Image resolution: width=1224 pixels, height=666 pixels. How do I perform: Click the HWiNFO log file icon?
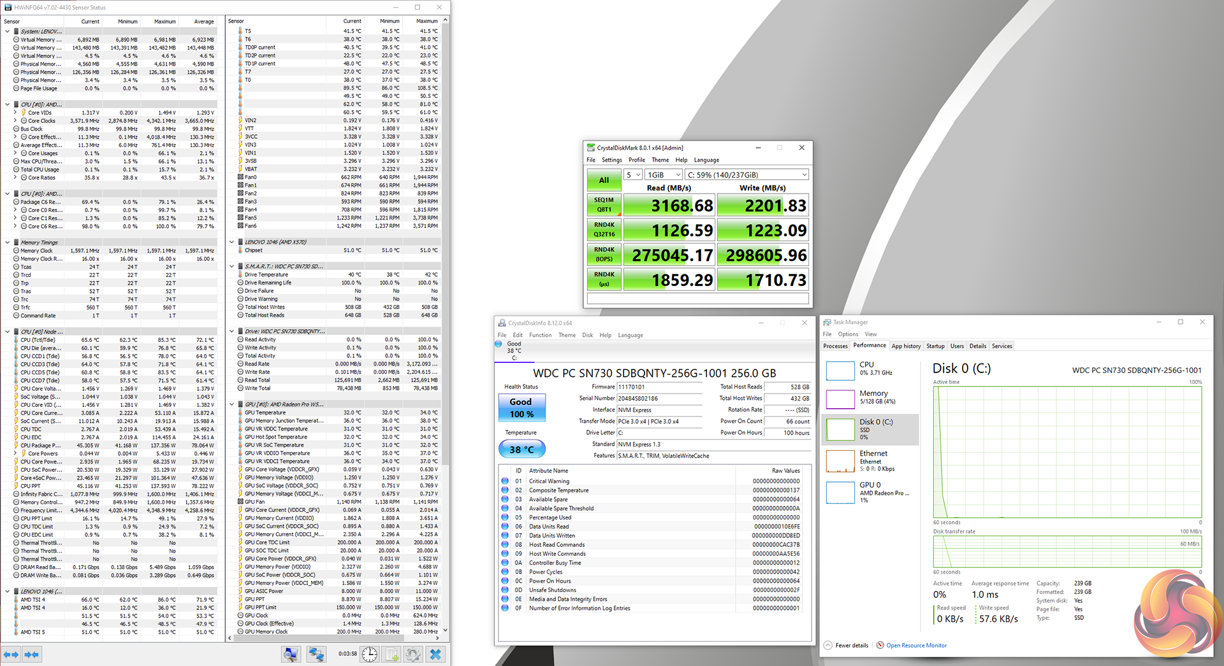[391, 654]
